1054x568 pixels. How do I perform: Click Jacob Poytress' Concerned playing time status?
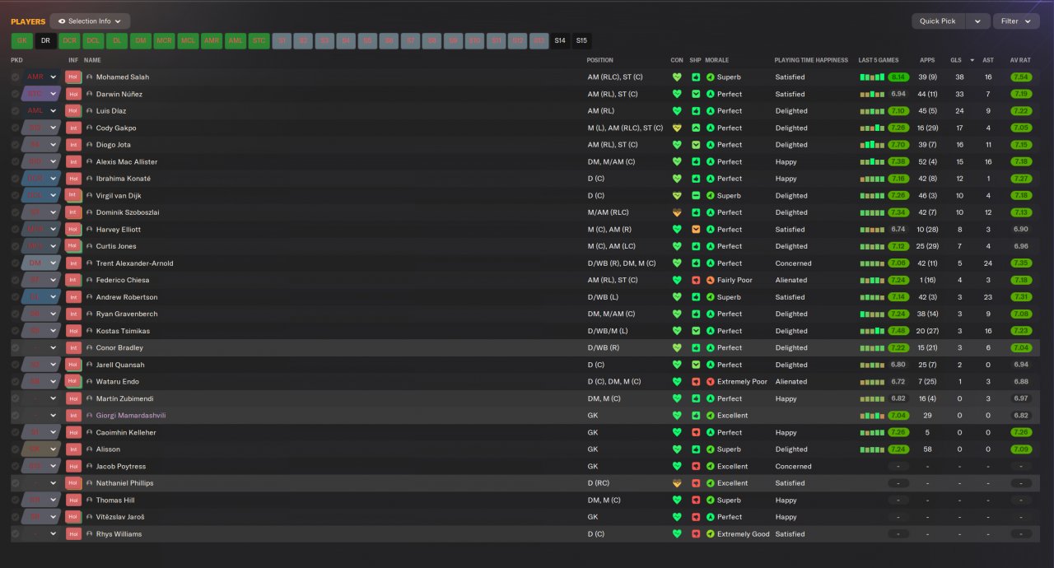pos(794,467)
